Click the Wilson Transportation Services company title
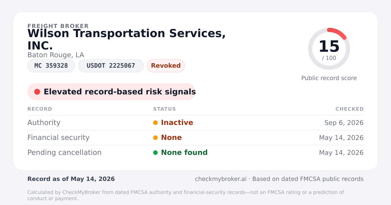 (x=126, y=39)
